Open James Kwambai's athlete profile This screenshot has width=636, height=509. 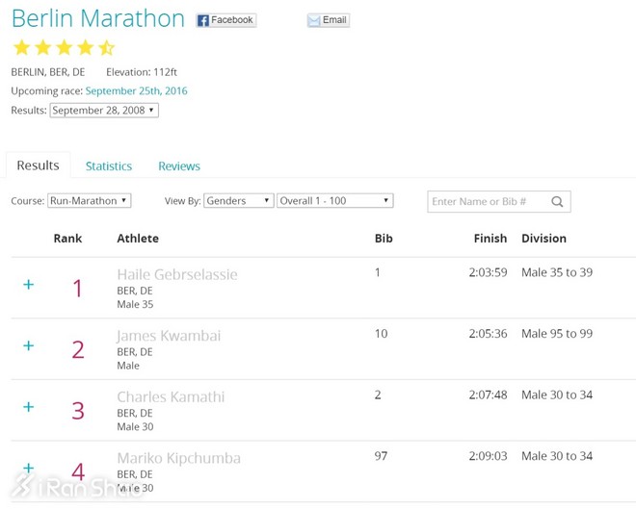pyautogui.click(x=169, y=336)
